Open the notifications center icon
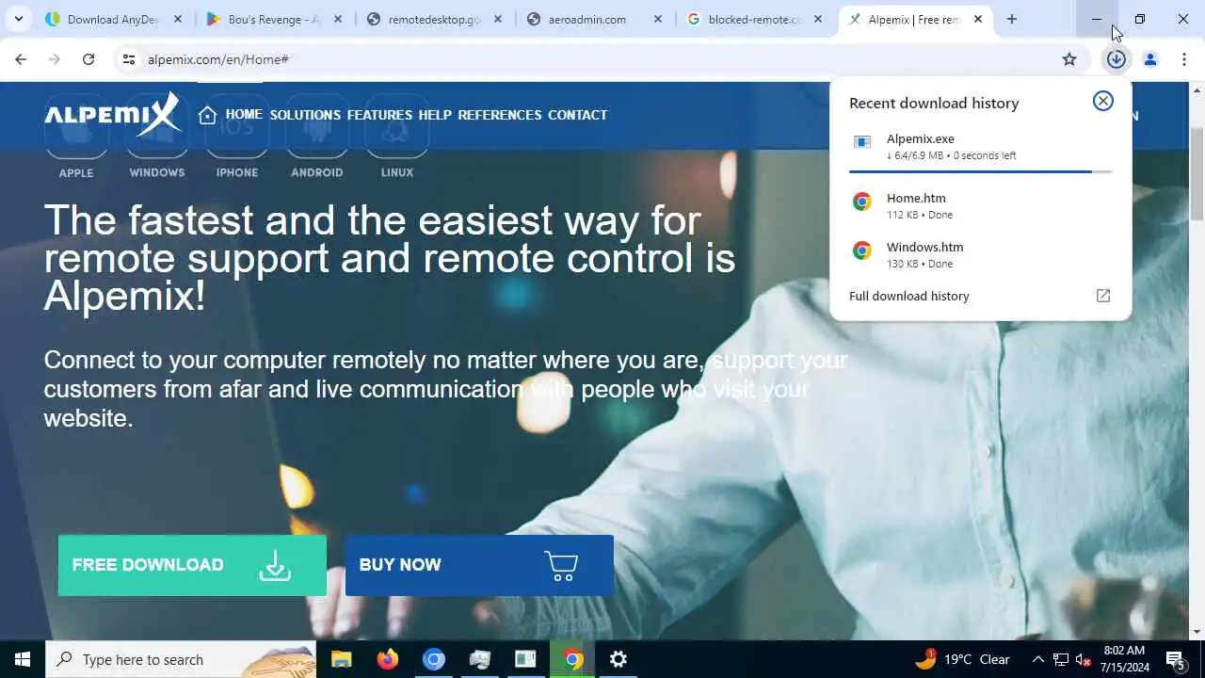Screen dimensions: 1205x678 pyautogui.click(x=1175, y=659)
